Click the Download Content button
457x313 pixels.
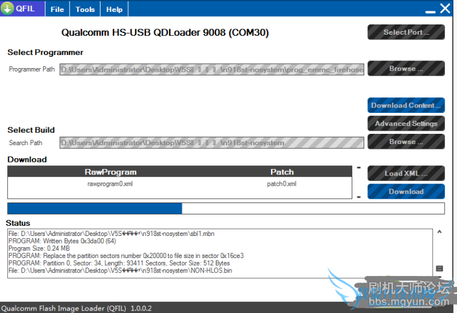coord(406,105)
